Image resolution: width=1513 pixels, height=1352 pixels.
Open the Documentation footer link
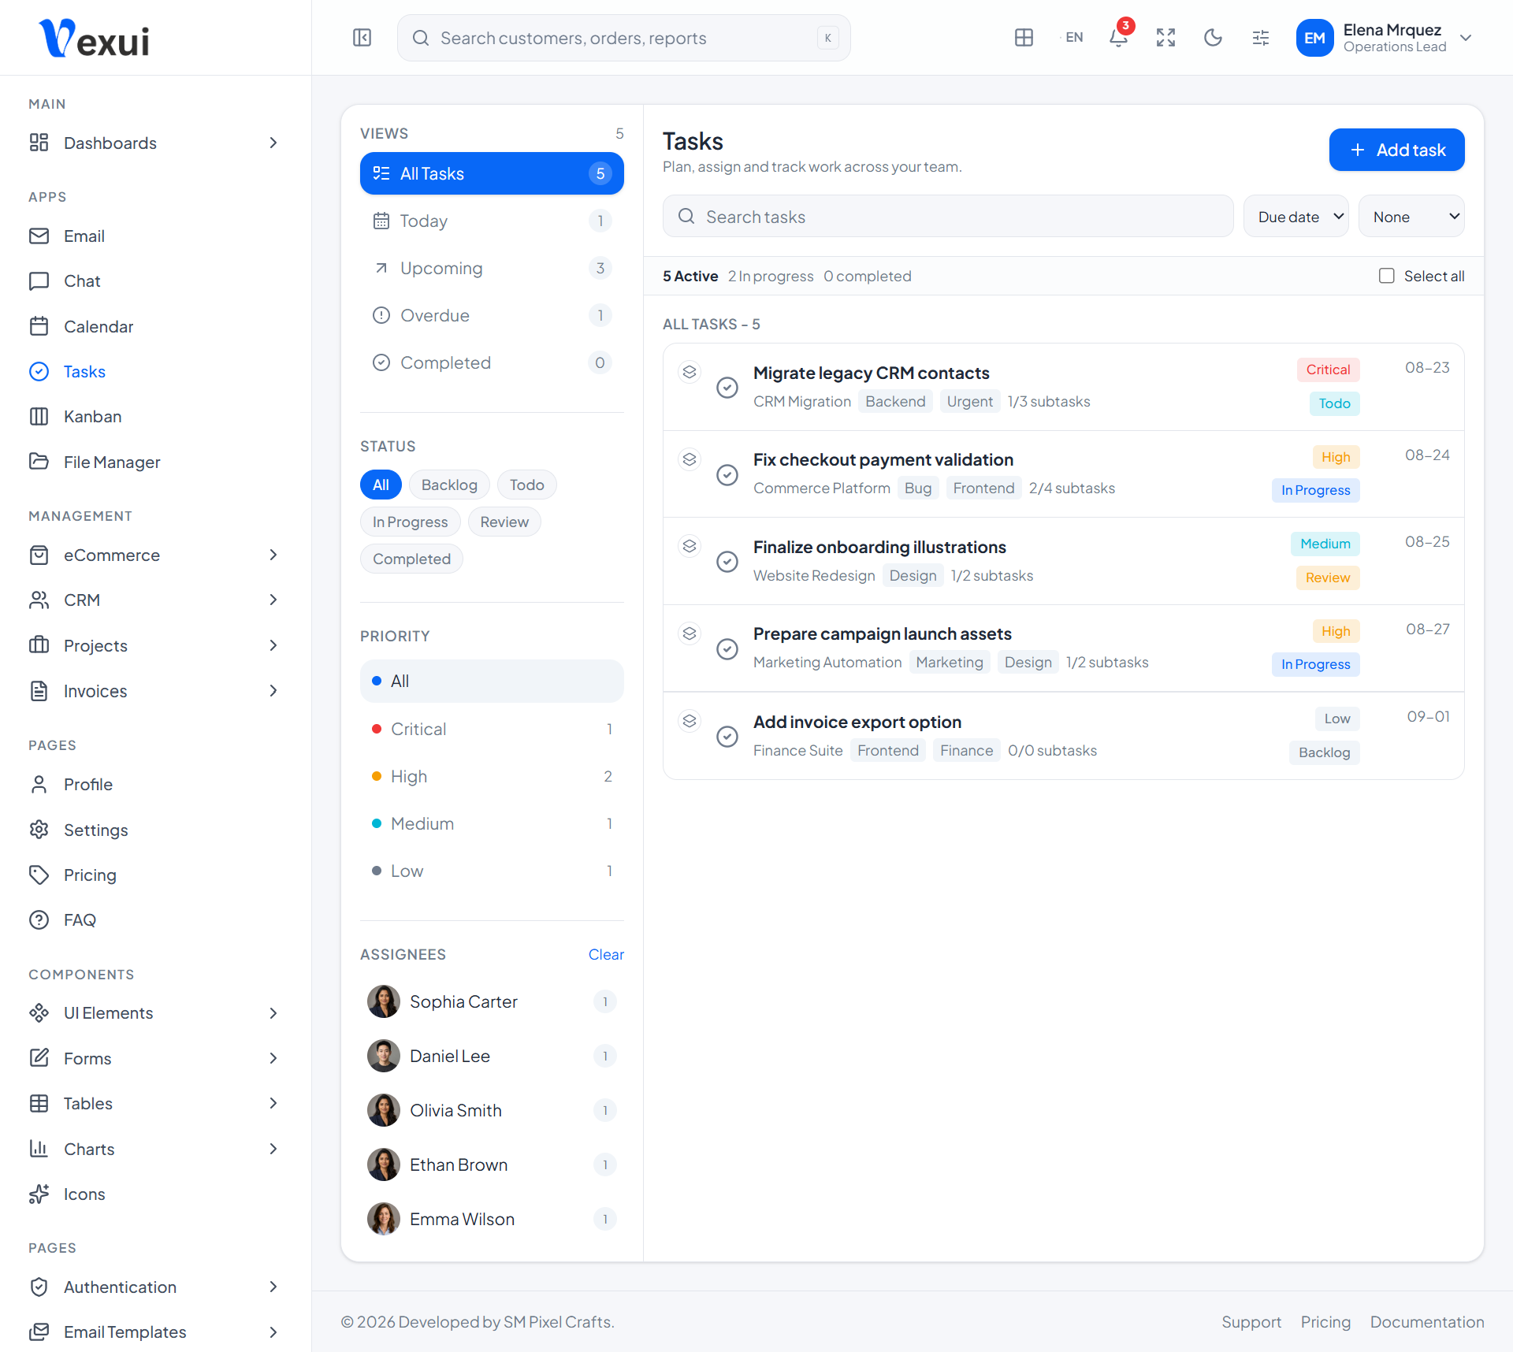(1427, 1322)
